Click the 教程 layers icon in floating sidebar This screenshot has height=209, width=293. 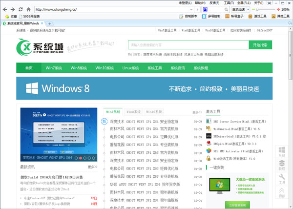[x=282, y=163]
